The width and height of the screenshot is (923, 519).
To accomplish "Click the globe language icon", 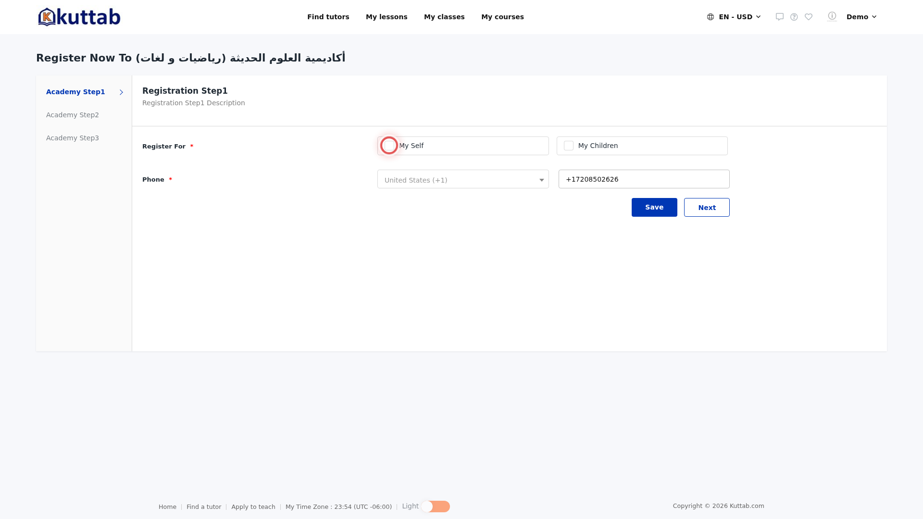I will point(711,17).
